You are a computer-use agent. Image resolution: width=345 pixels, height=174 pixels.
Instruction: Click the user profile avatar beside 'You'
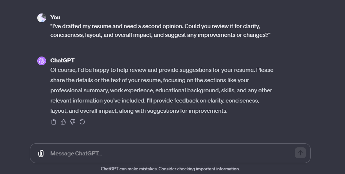pyautogui.click(x=42, y=18)
